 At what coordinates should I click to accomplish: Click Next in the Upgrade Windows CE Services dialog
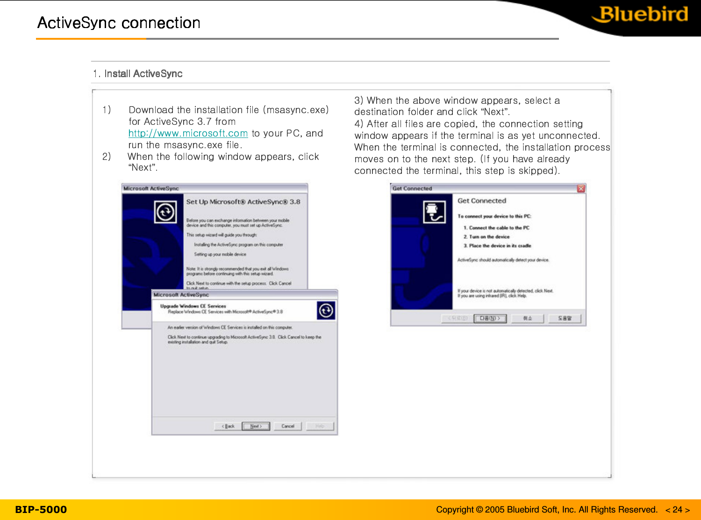point(256,426)
